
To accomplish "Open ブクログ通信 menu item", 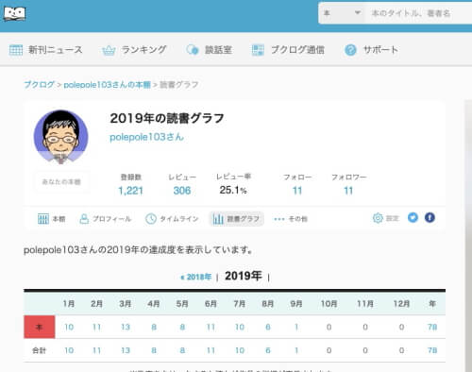I will [x=288, y=50].
